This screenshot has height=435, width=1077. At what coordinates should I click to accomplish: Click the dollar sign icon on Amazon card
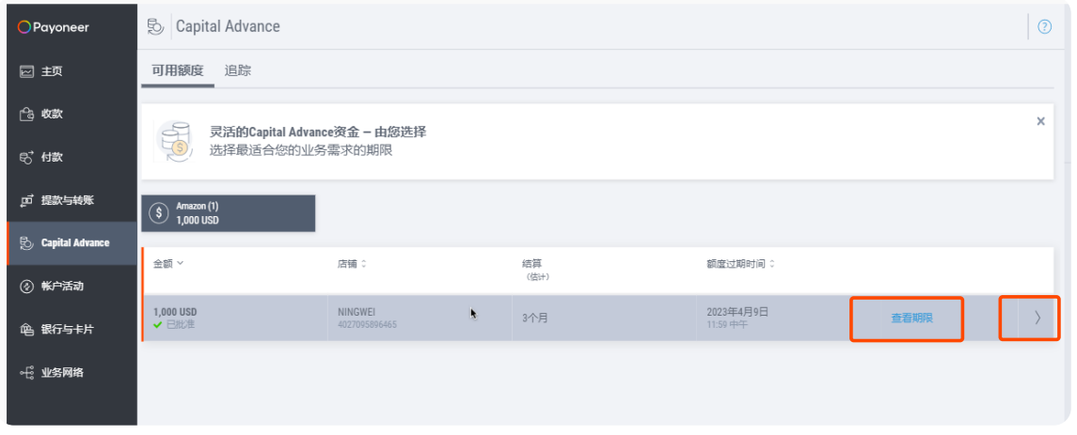tap(159, 212)
